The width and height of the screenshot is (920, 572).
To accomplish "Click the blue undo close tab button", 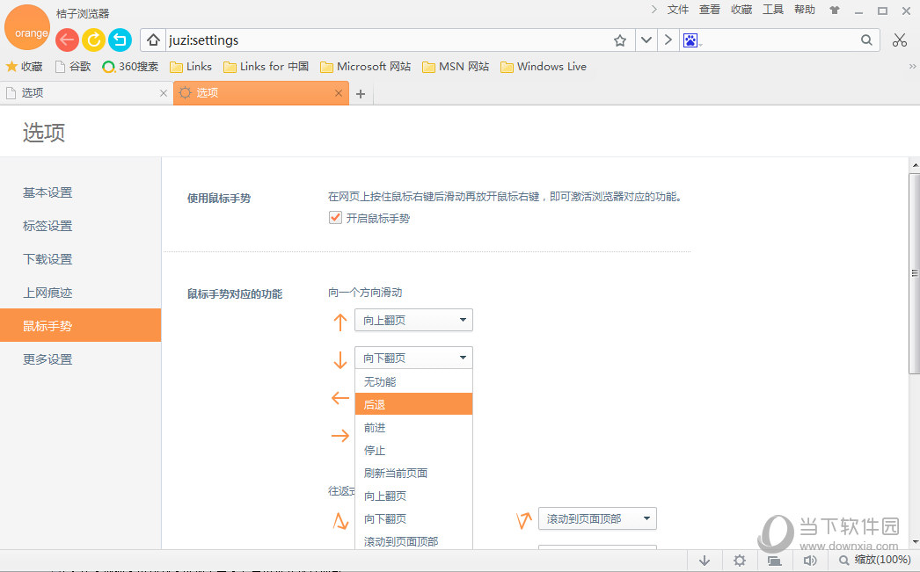I will [120, 40].
